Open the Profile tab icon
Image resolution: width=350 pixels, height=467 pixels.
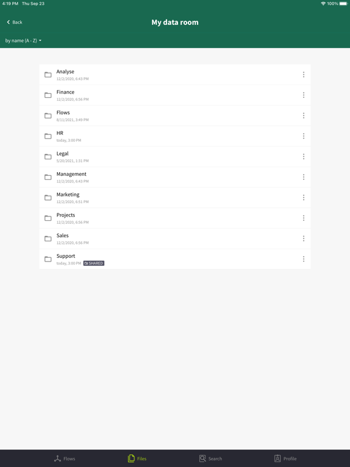tap(277, 458)
